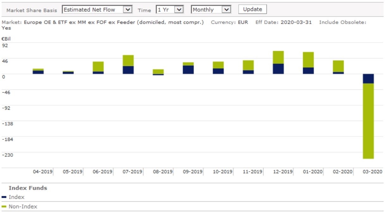Open the Monthly frequency dropdown
The width and height of the screenshot is (386, 213).
tap(211, 10)
